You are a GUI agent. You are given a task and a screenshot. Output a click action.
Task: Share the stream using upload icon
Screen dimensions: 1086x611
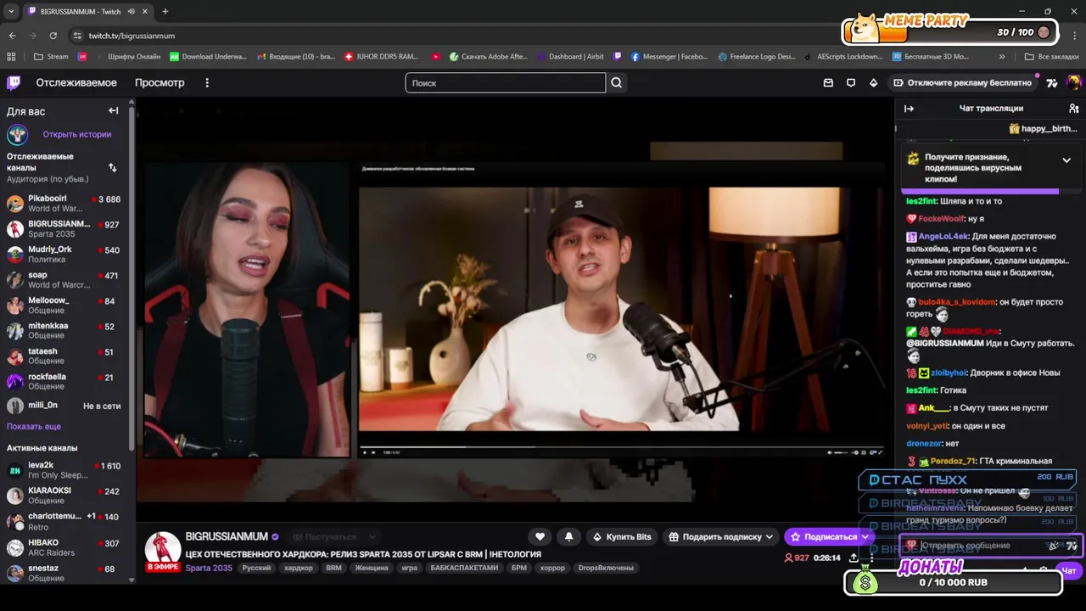pos(854,558)
